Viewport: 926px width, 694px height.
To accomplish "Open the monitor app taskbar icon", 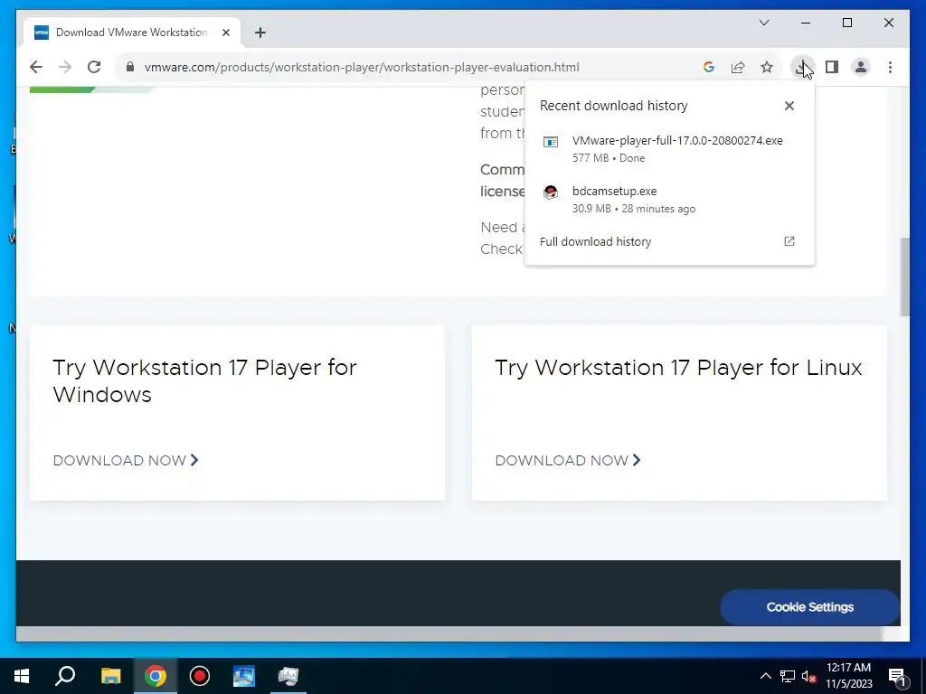I will pos(288,676).
